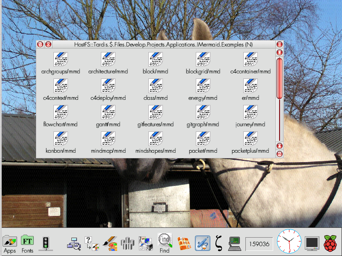Screen dimensions: 342x256
Task: Select the flowchart/mmd file icon
Action: (x=61, y=112)
